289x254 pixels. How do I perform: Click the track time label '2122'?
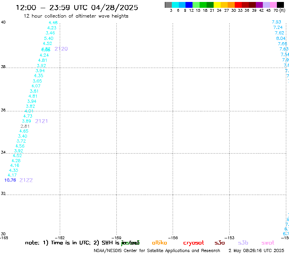26,180
